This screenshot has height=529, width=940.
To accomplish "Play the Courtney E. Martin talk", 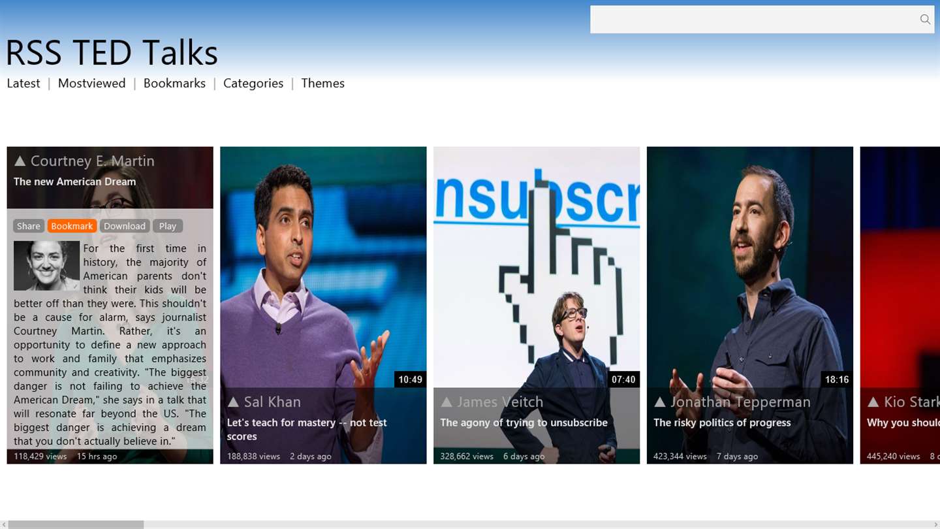I will 168,226.
